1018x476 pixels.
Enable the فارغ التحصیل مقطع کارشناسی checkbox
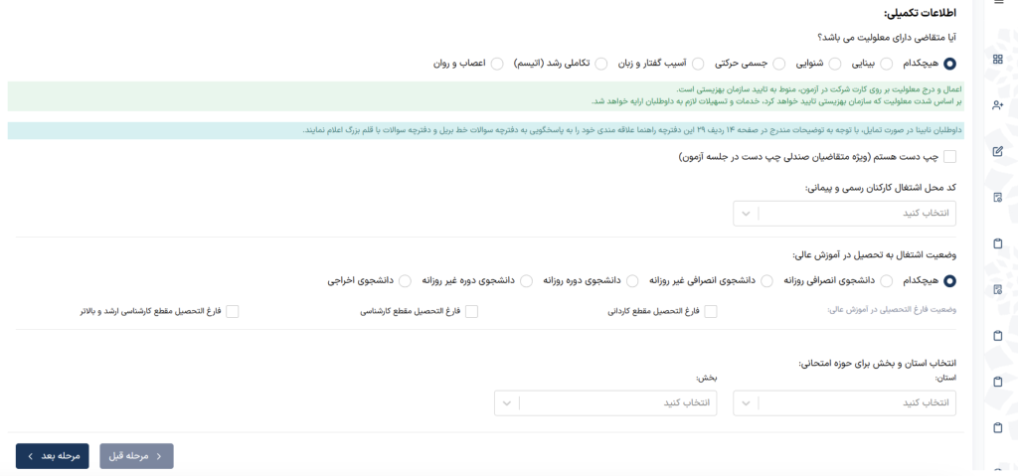tap(472, 311)
